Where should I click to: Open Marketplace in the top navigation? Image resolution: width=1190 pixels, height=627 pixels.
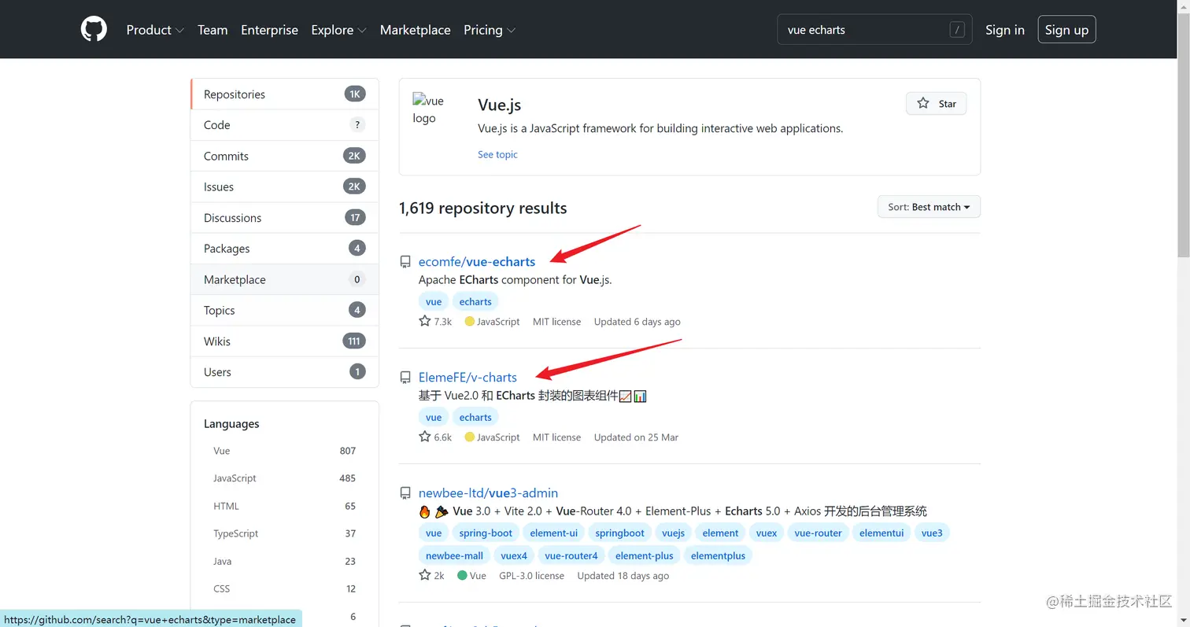point(415,30)
